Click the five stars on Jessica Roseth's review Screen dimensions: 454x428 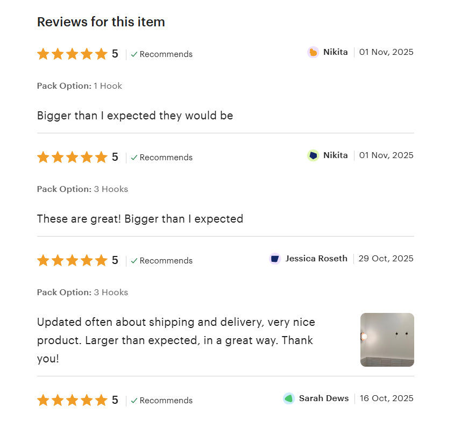[72, 260]
